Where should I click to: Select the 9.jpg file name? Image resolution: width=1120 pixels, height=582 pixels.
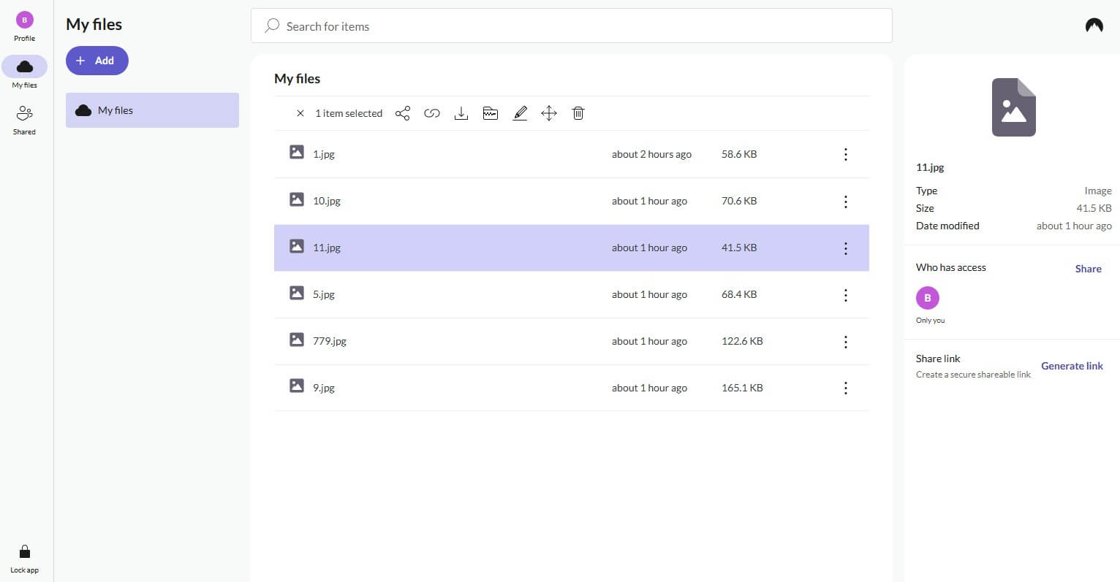pos(324,388)
